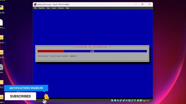Viewport: 186px width, 104px height.
Task: Click the keyboard capture indicator icon
Action: tap(141, 101)
